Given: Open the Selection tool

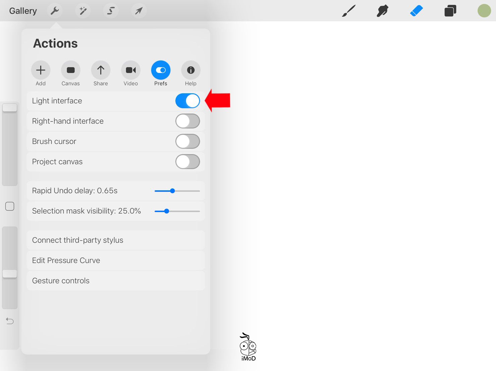Looking at the screenshot, I should pyautogui.click(x=110, y=10).
